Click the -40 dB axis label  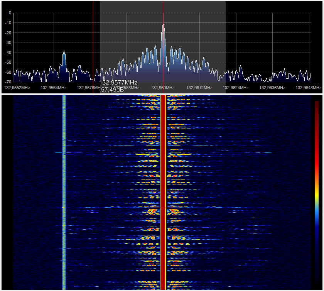click(x=8, y=52)
